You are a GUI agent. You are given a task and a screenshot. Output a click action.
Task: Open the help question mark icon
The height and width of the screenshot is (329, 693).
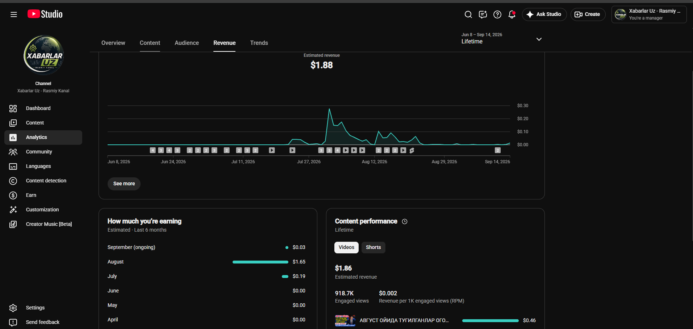tap(497, 14)
